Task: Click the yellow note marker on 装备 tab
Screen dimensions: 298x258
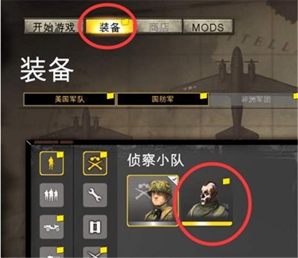Action: coord(125,22)
